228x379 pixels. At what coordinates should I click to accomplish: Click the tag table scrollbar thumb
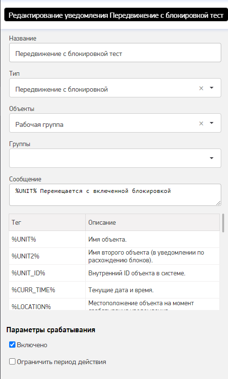(x=223, y=223)
